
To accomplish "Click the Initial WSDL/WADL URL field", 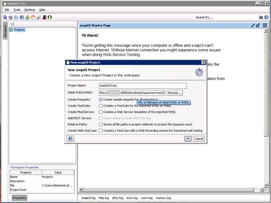I will click(x=132, y=93).
